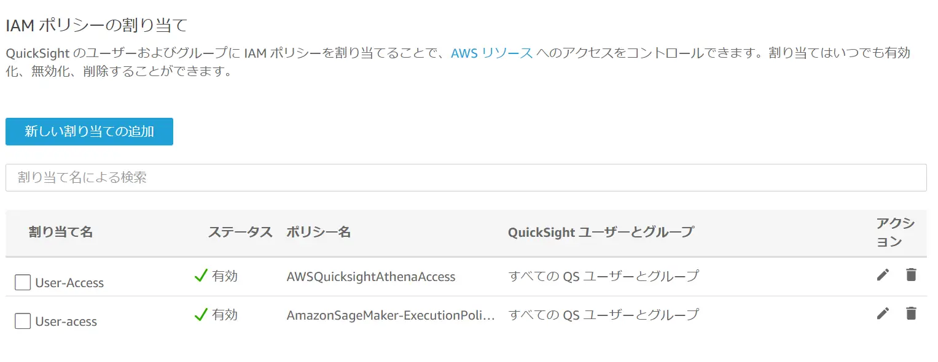
Task: Click the ポリシー名 column header
Action: pyautogui.click(x=318, y=232)
